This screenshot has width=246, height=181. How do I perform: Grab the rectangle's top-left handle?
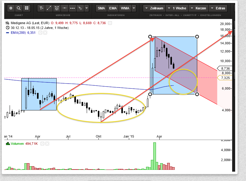pos(150,37)
